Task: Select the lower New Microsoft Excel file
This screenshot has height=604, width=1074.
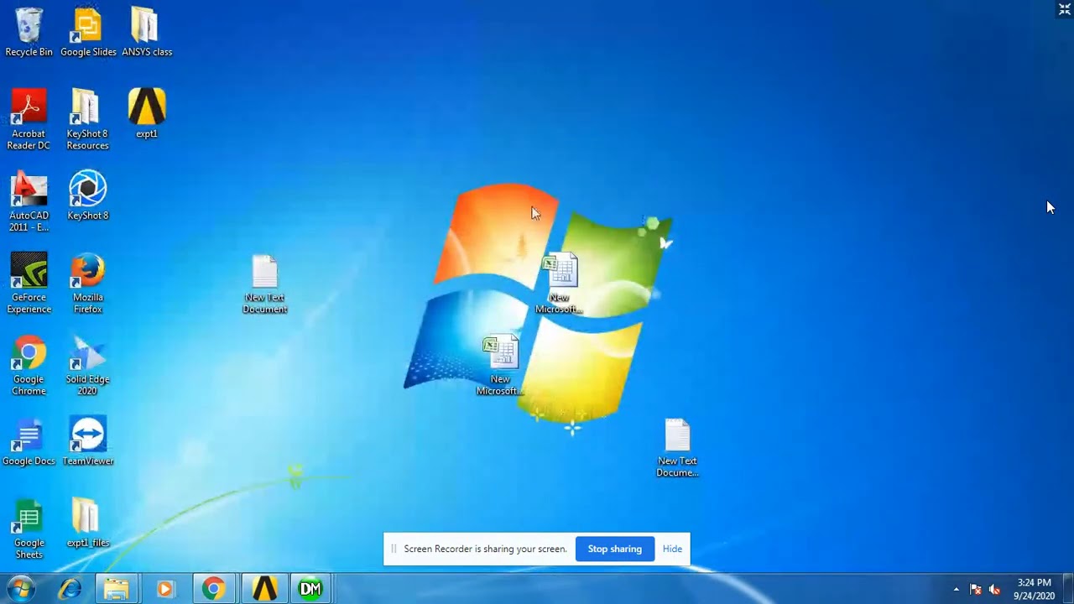Action: pos(500,366)
